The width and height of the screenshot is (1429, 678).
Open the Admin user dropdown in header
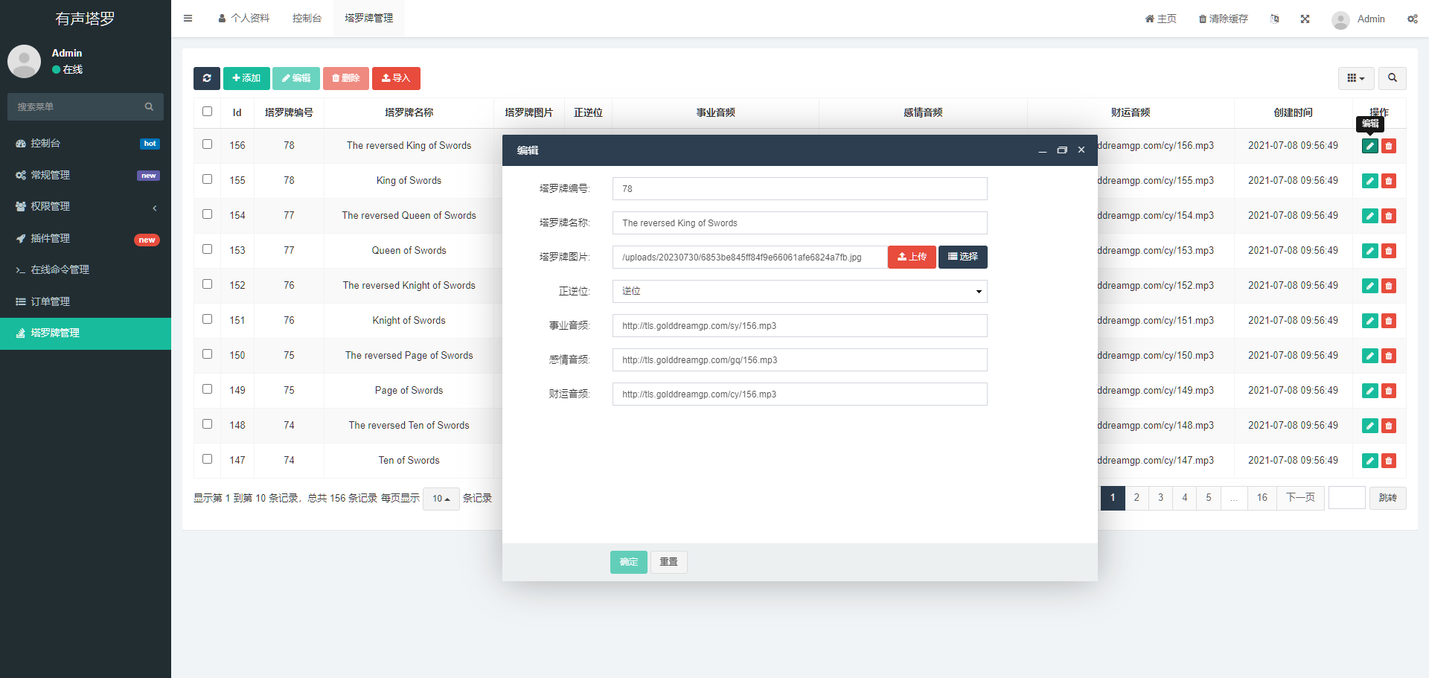tap(1358, 19)
